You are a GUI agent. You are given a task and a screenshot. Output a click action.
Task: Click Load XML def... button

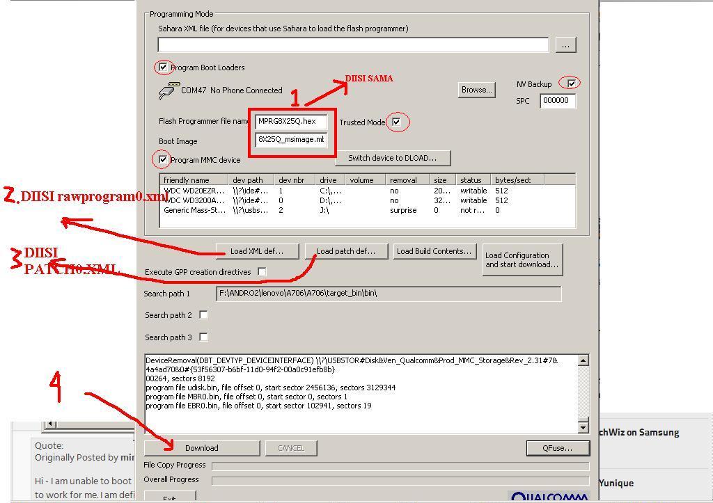click(x=258, y=251)
